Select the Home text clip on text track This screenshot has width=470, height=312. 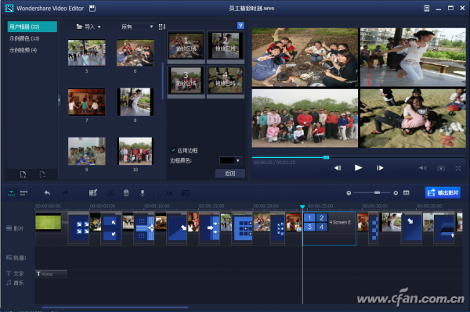[x=51, y=274]
